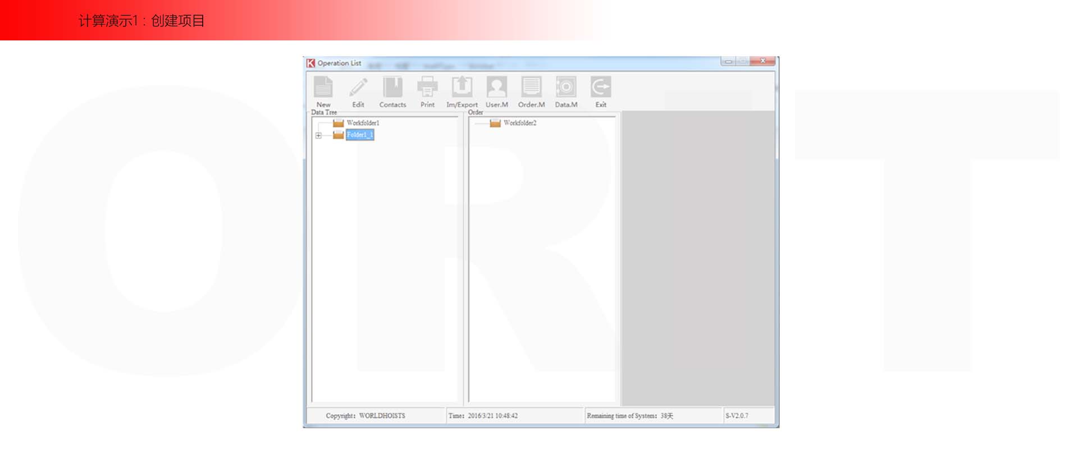Viewport: 1078px width, 449px height.
Task: Select Workfolder2 in the Order panel
Action: pyautogui.click(x=519, y=123)
